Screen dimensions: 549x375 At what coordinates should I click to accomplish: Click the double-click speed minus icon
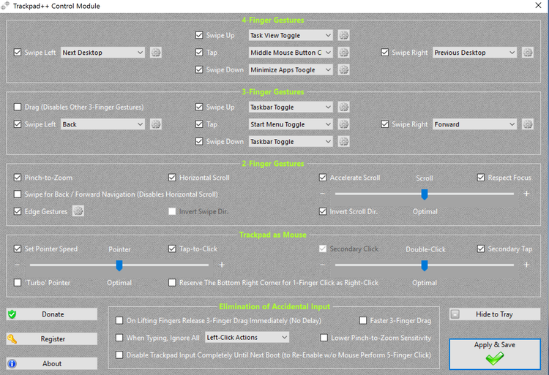coord(323,265)
